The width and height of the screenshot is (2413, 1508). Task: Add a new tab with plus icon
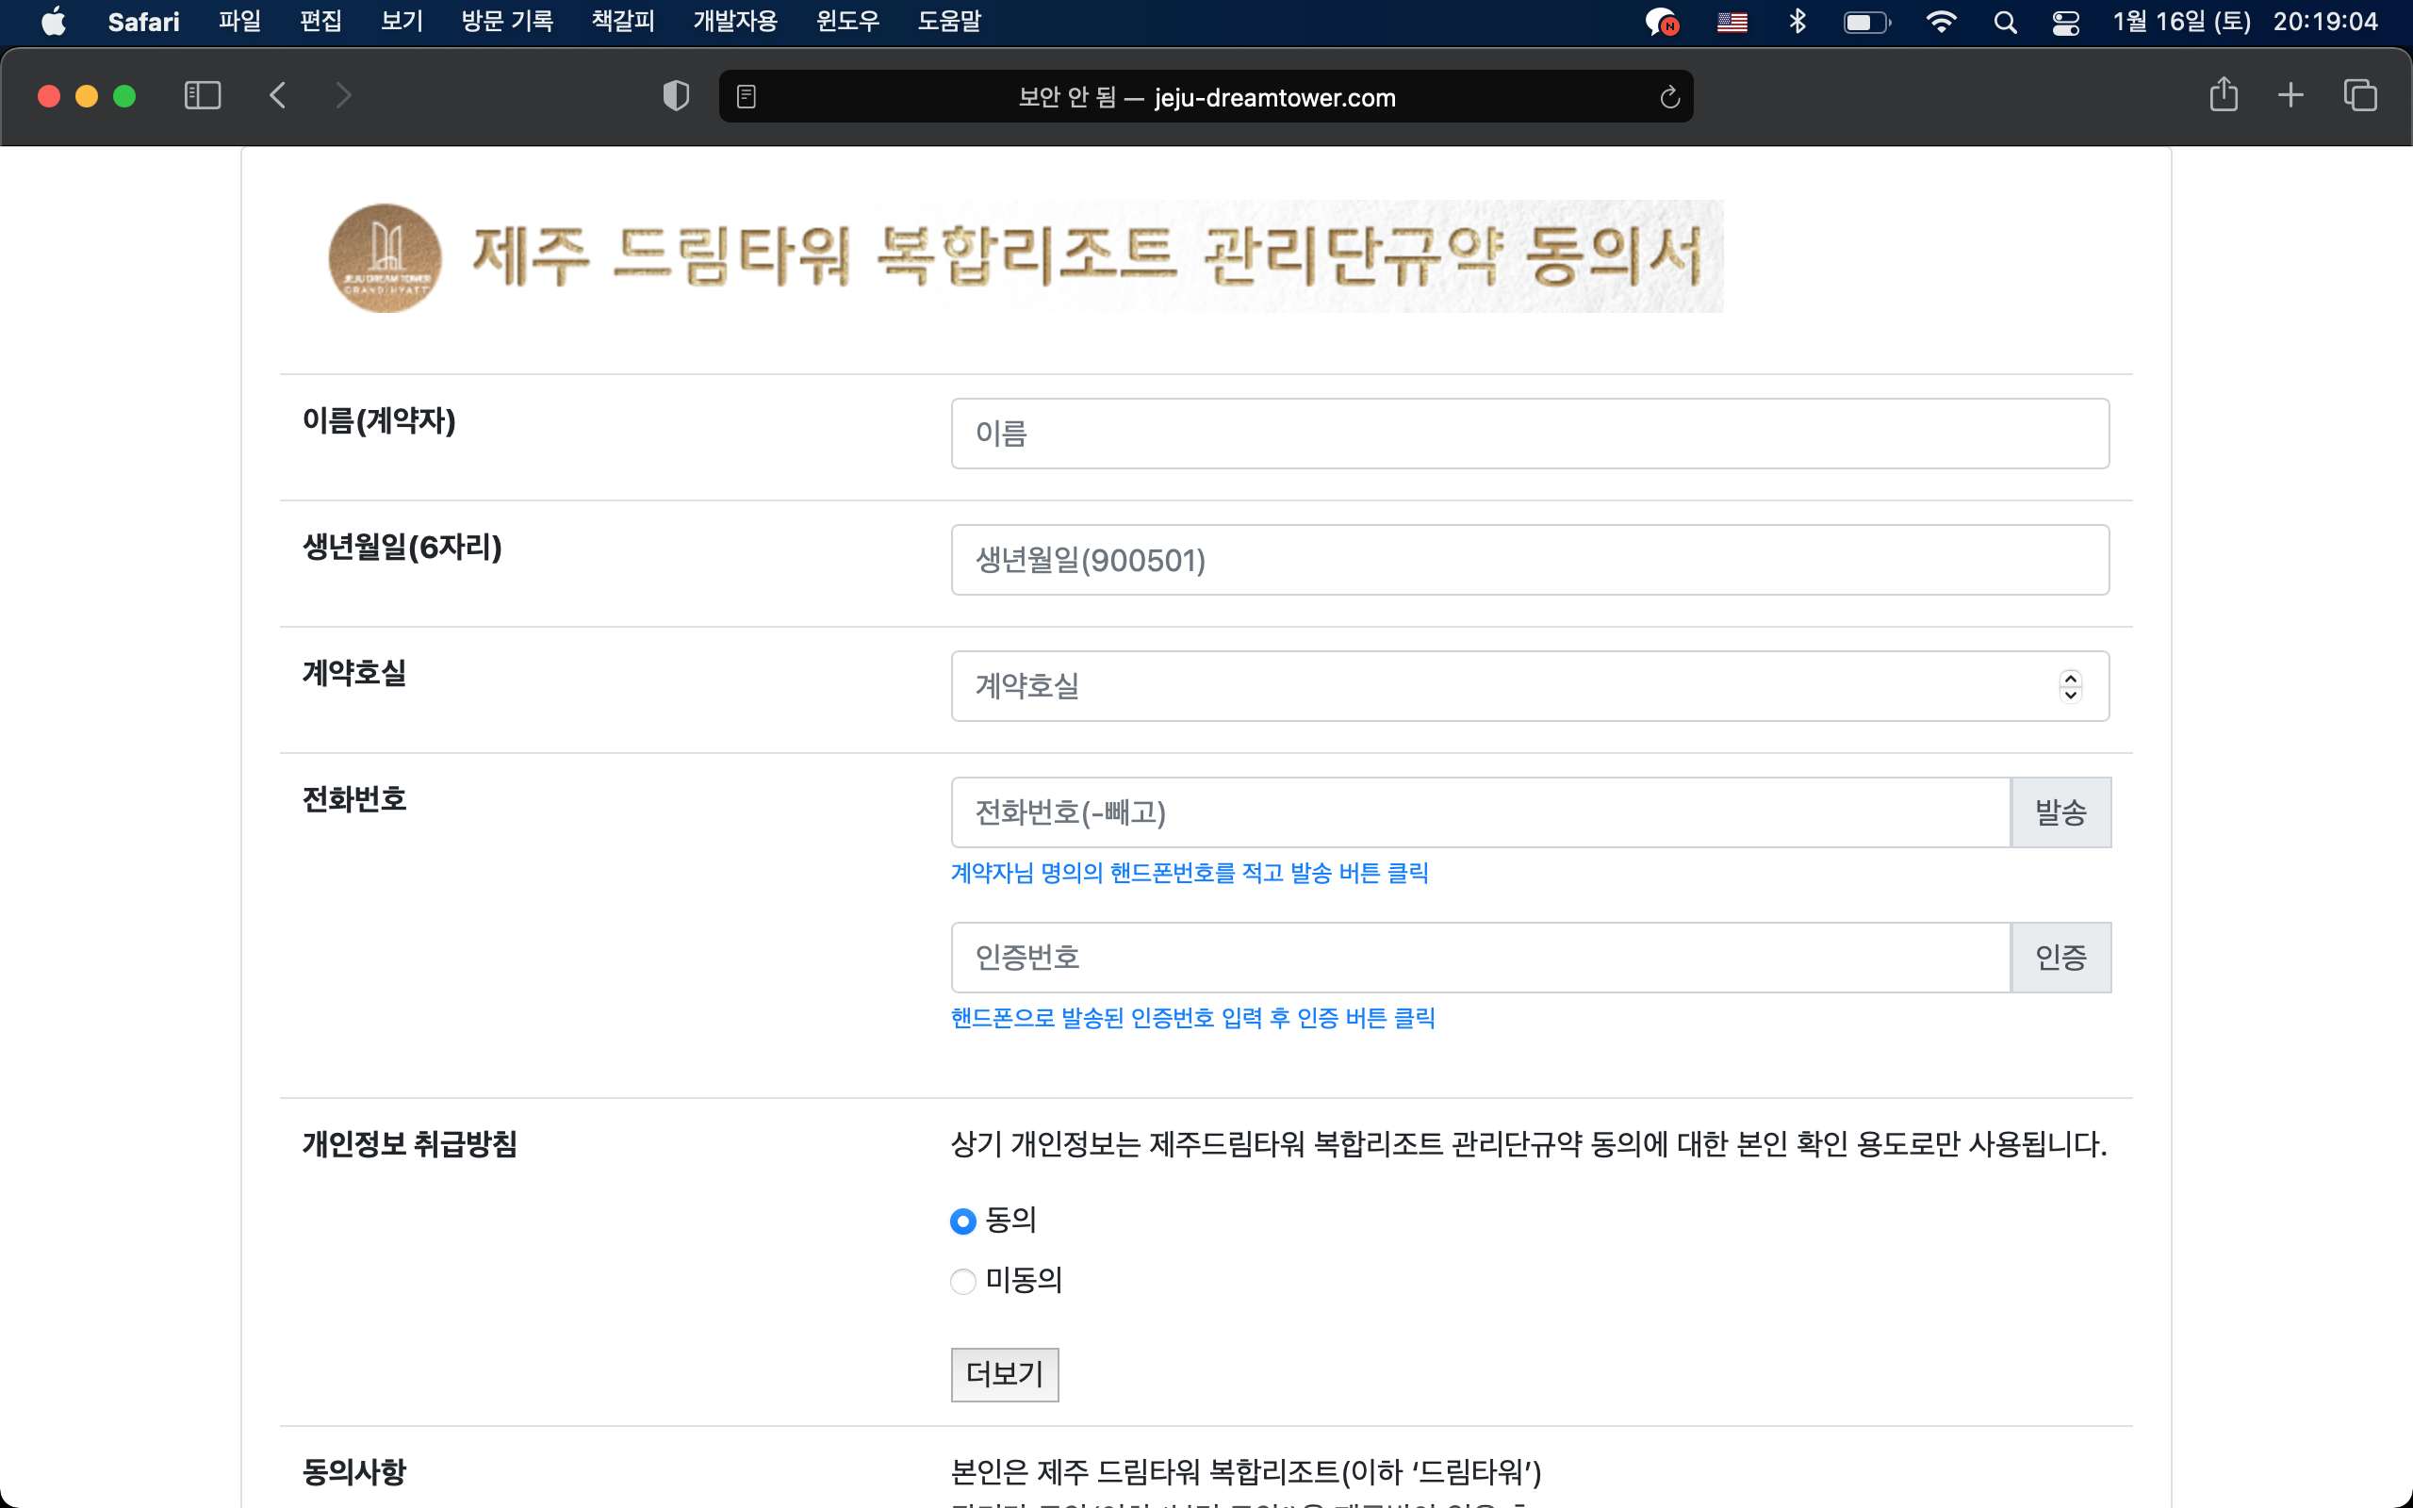pos(2290,96)
